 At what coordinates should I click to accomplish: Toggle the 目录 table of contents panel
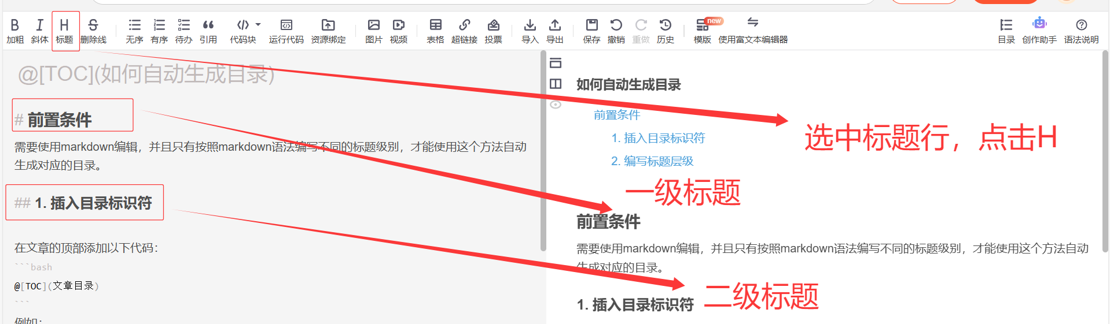click(1006, 31)
